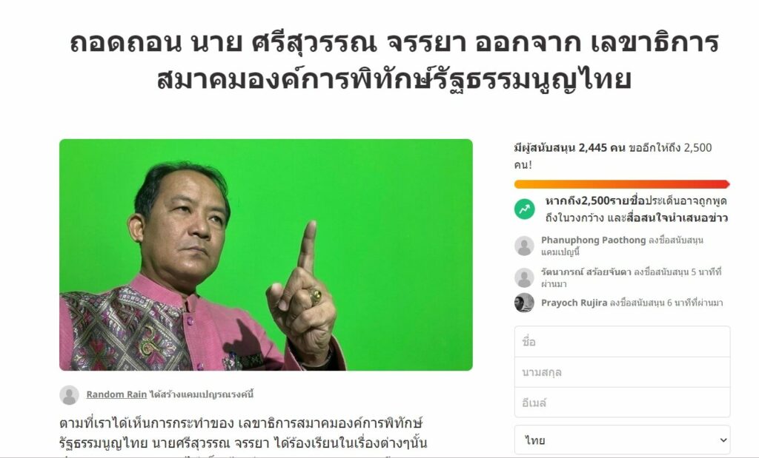Screen dimensions: 759x458
Task: Click the สื่อสนใจนำเสนอข่าว bold text
Action: (x=677, y=218)
